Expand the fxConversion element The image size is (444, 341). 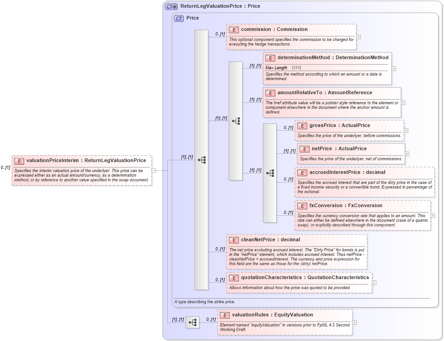point(433,215)
